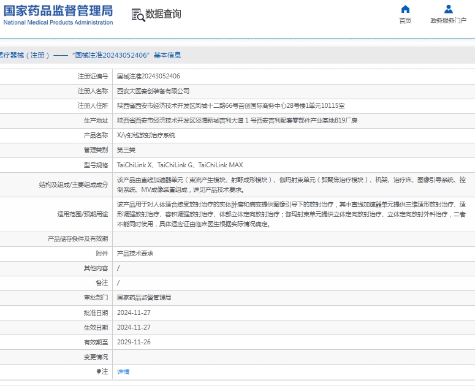
Task: Click the 数据查询 heading
Action: tap(163, 14)
